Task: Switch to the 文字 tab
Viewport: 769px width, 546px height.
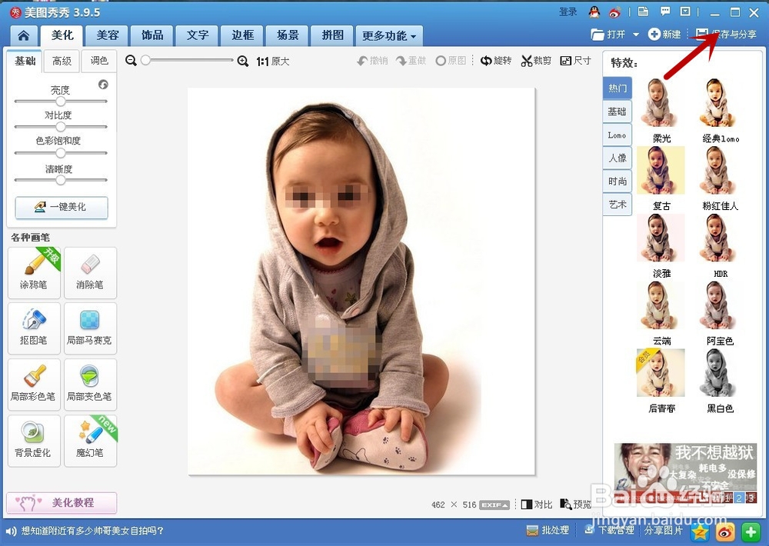Action: [x=198, y=35]
